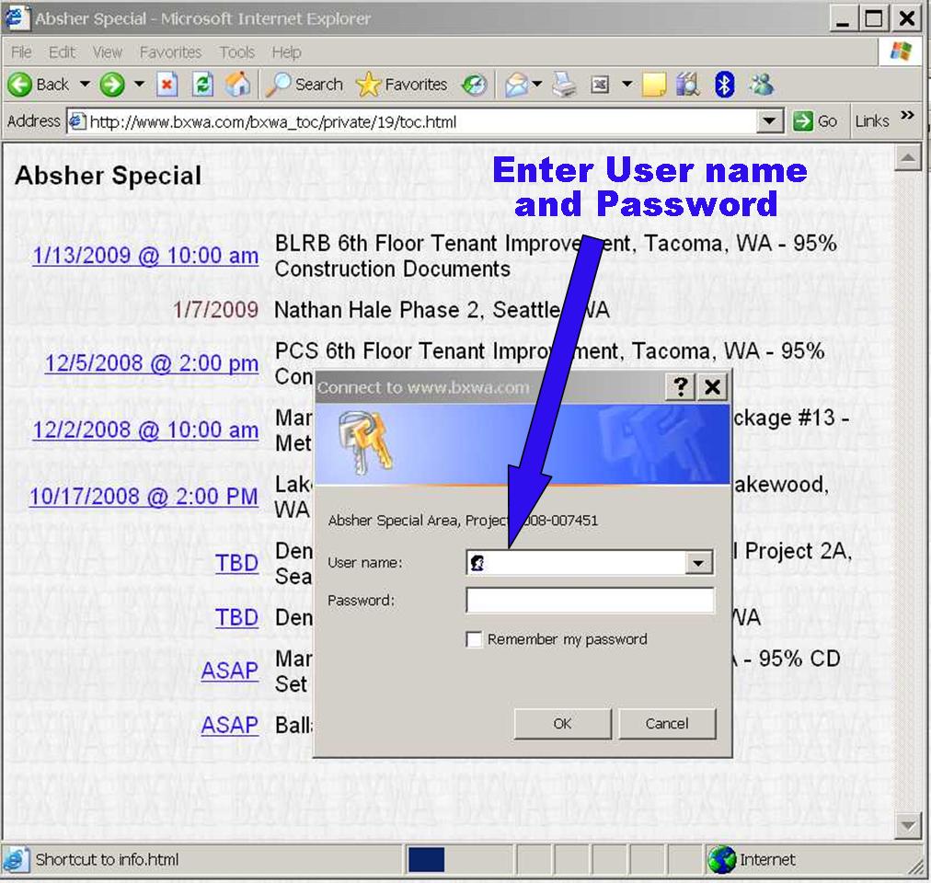Viewport: 931px width, 883px height.
Task: Open the 1/13/2009 @ 10:00 am link
Action: (x=145, y=256)
